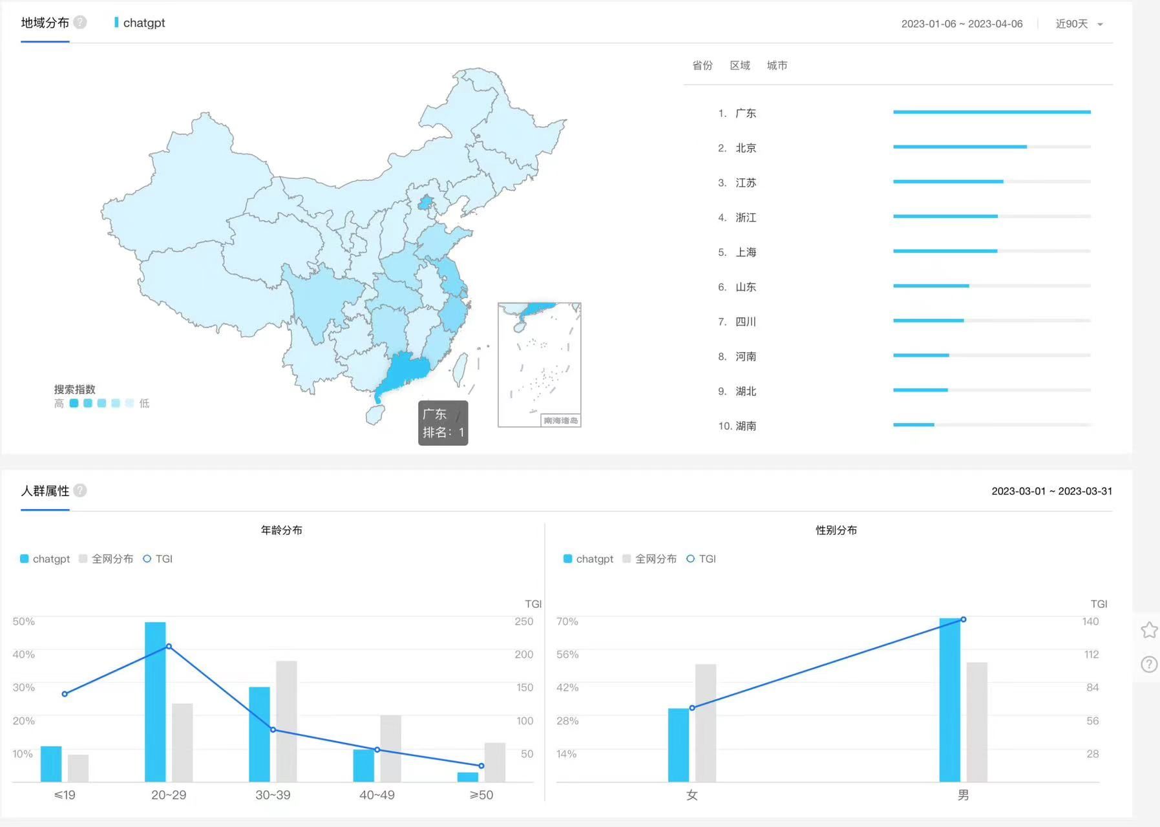
Task: Click the blue 20~29 age bar
Action: 155,701
